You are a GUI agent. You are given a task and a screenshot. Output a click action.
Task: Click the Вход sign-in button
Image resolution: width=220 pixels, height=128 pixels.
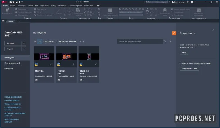[x=184, y=52]
